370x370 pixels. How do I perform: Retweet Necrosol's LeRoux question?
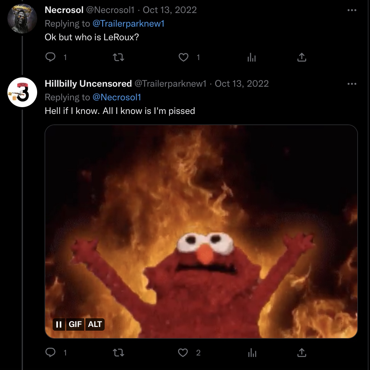[x=118, y=57]
